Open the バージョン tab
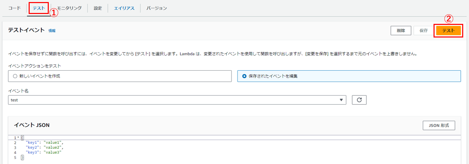469x164 pixels. click(x=157, y=8)
